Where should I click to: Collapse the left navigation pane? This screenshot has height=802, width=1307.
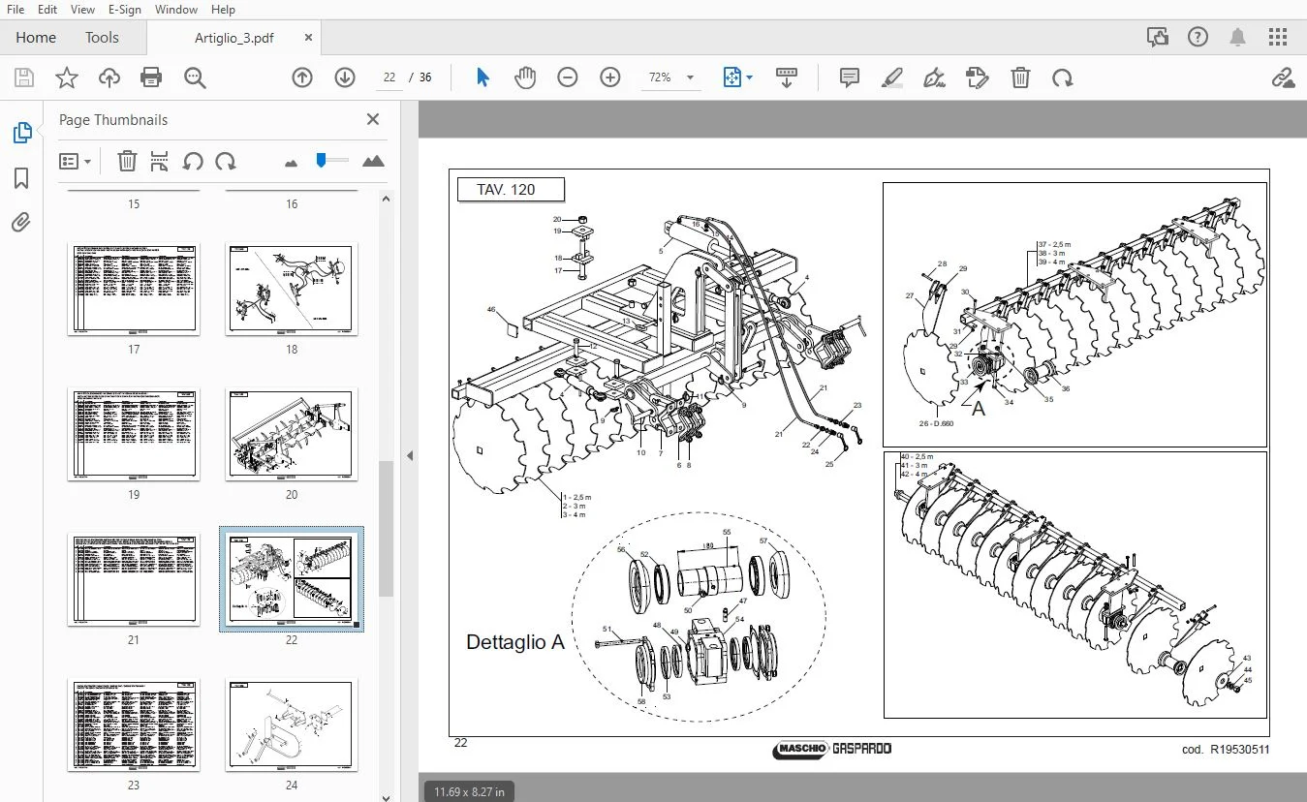410,455
